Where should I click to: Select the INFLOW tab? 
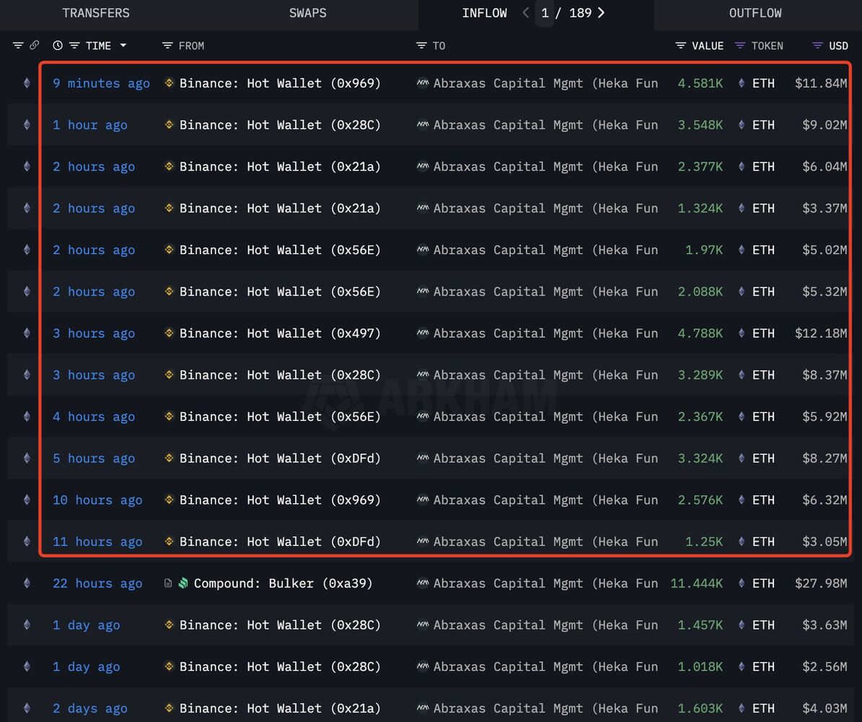[x=484, y=13]
